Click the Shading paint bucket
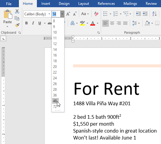 (147, 23)
